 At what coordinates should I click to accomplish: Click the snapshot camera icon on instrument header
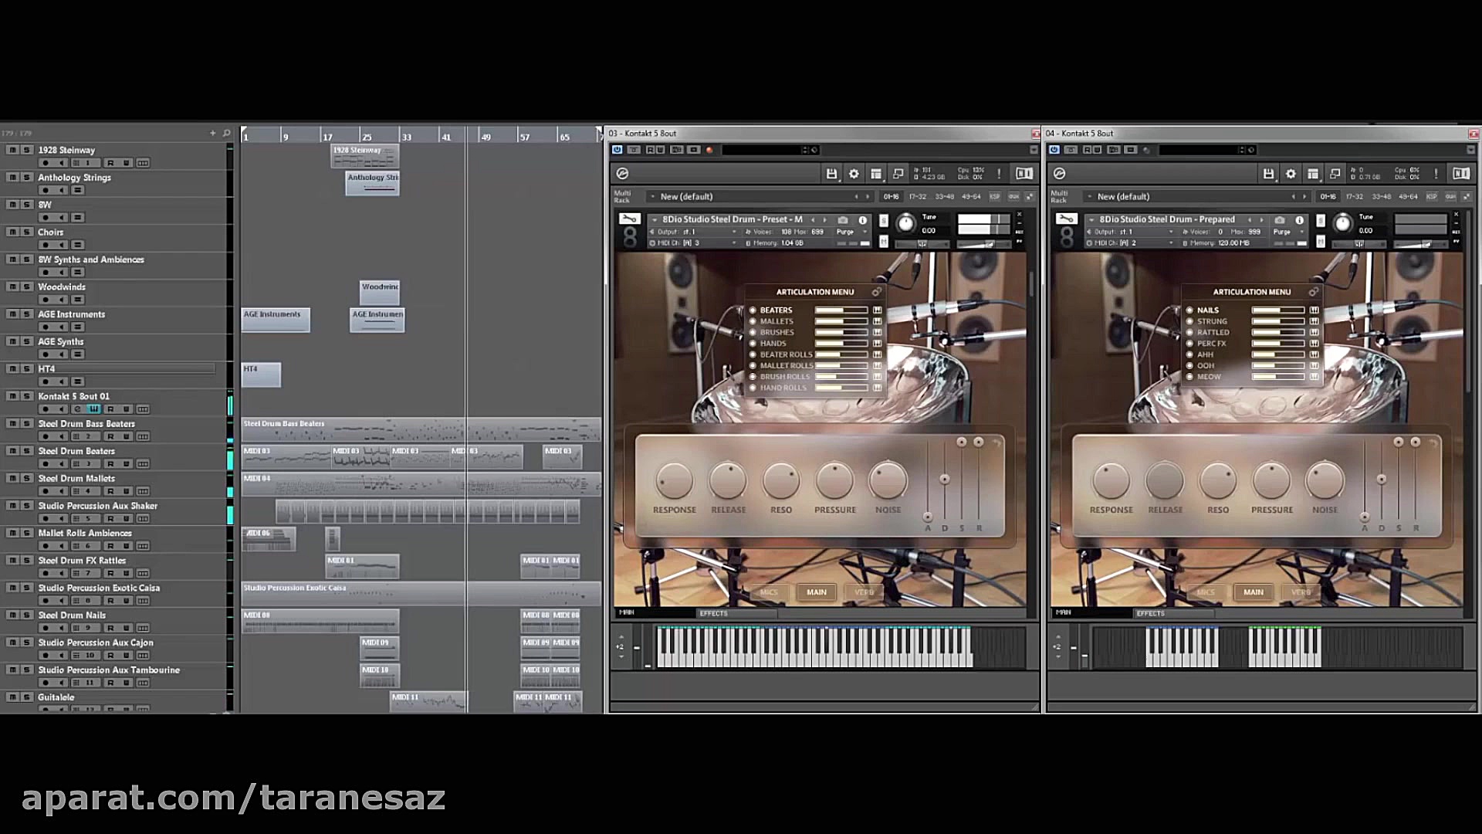[x=844, y=220]
